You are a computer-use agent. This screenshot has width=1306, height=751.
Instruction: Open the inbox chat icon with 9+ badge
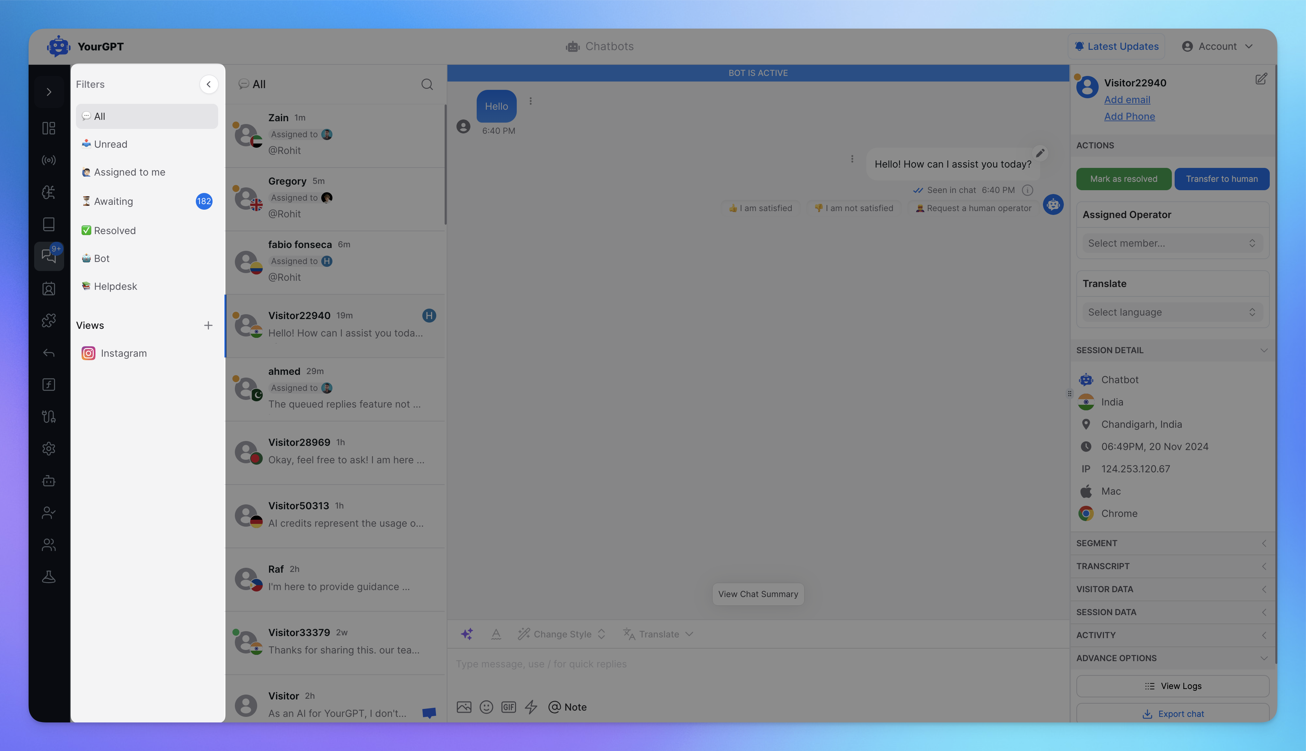[49, 256]
